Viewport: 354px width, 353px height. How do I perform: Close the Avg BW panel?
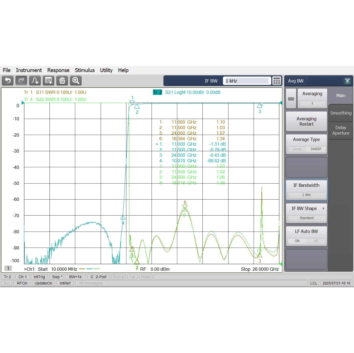(347, 81)
